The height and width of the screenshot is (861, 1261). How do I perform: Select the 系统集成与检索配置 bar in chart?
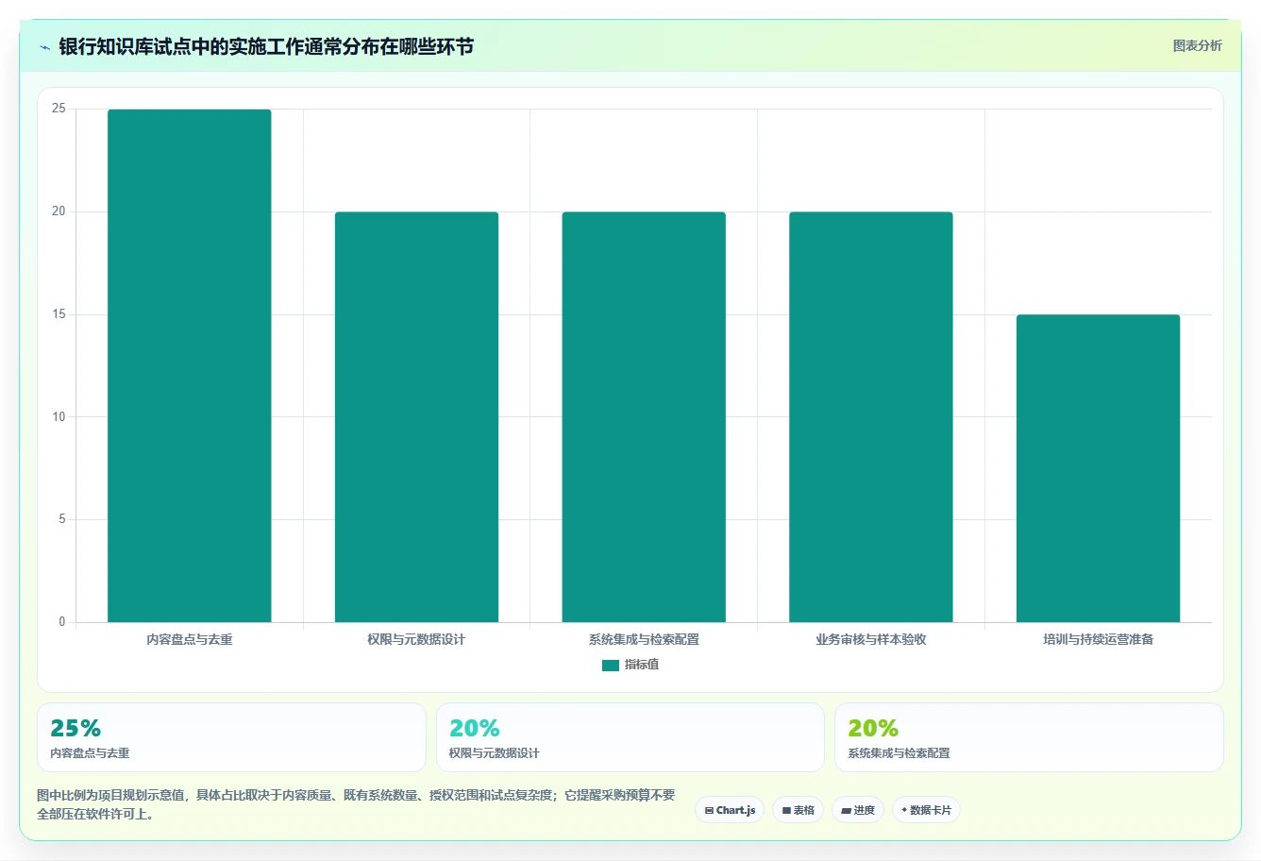coord(644,417)
